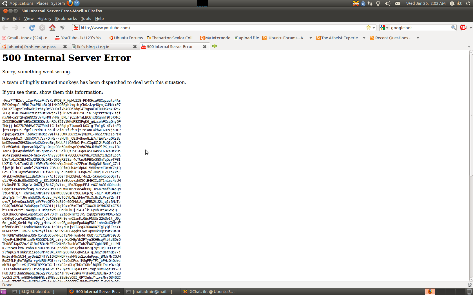Expand URL bar history dropdown arrow
This screenshot has width=473, height=295.
click(374, 28)
